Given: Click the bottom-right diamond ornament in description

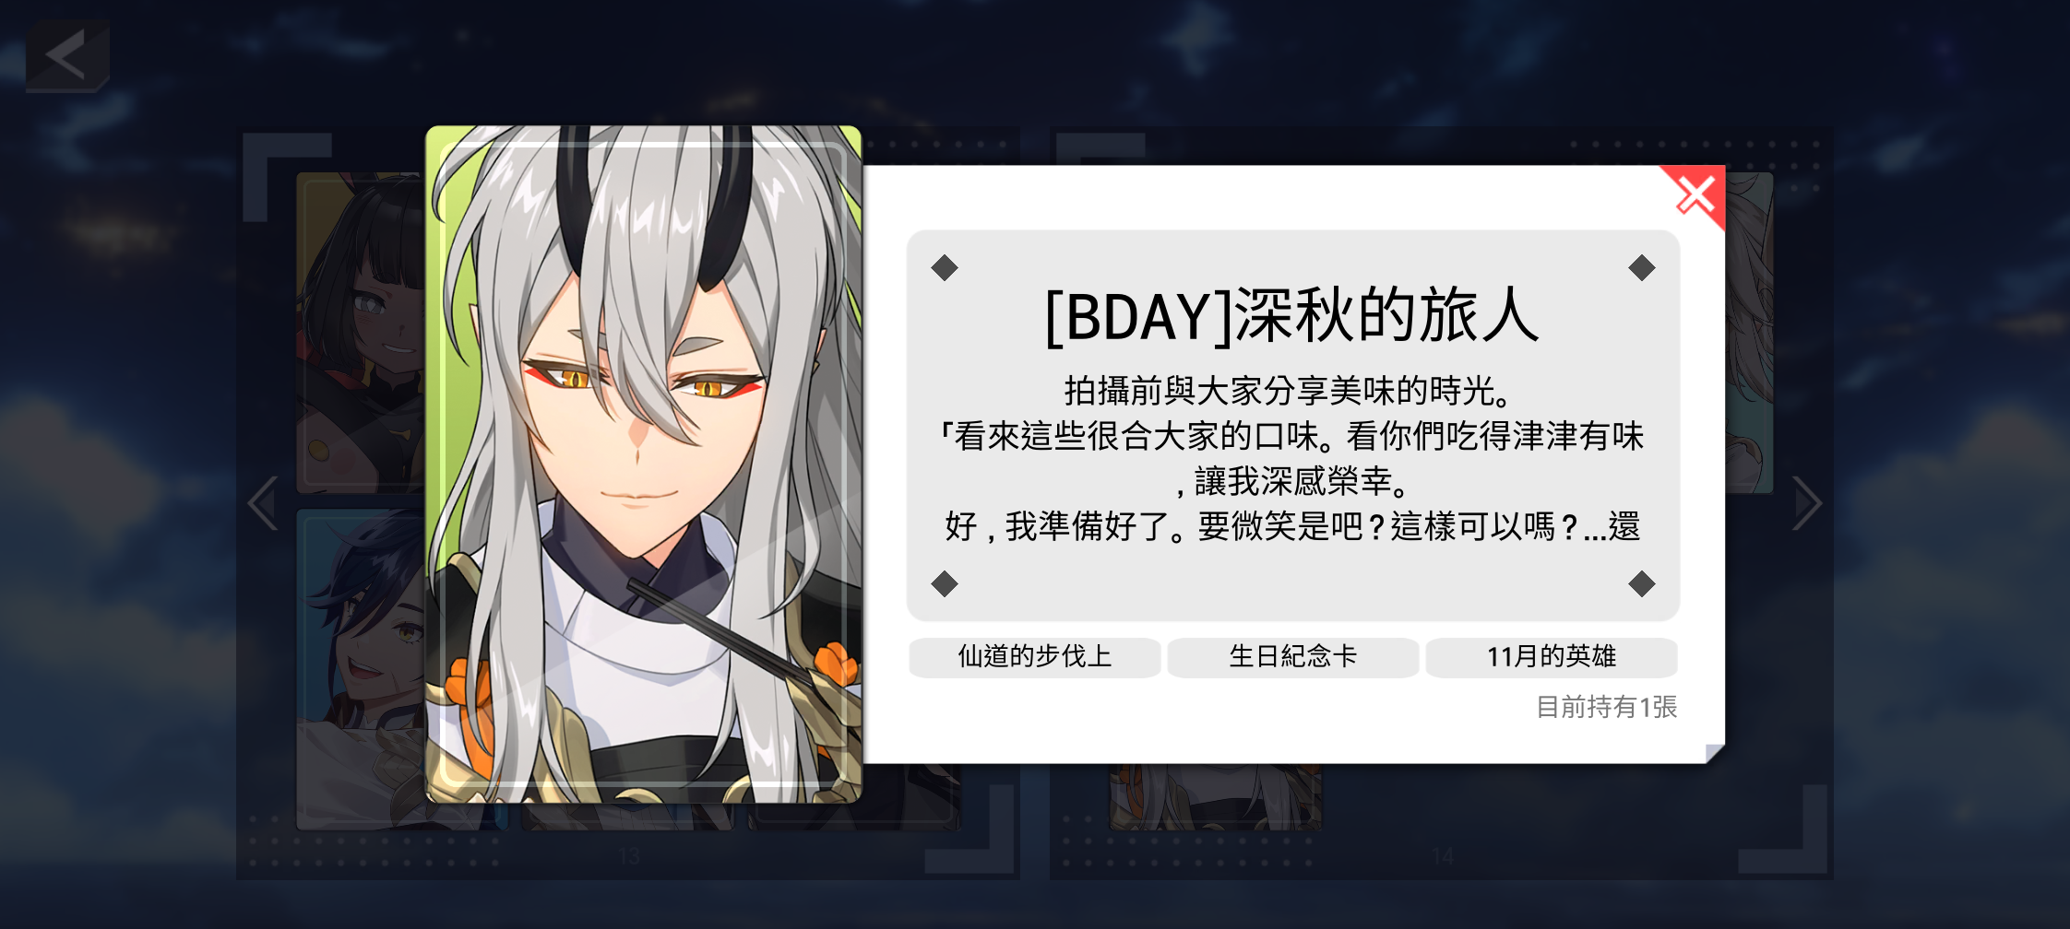Looking at the screenshot, I should (1642, 583).
